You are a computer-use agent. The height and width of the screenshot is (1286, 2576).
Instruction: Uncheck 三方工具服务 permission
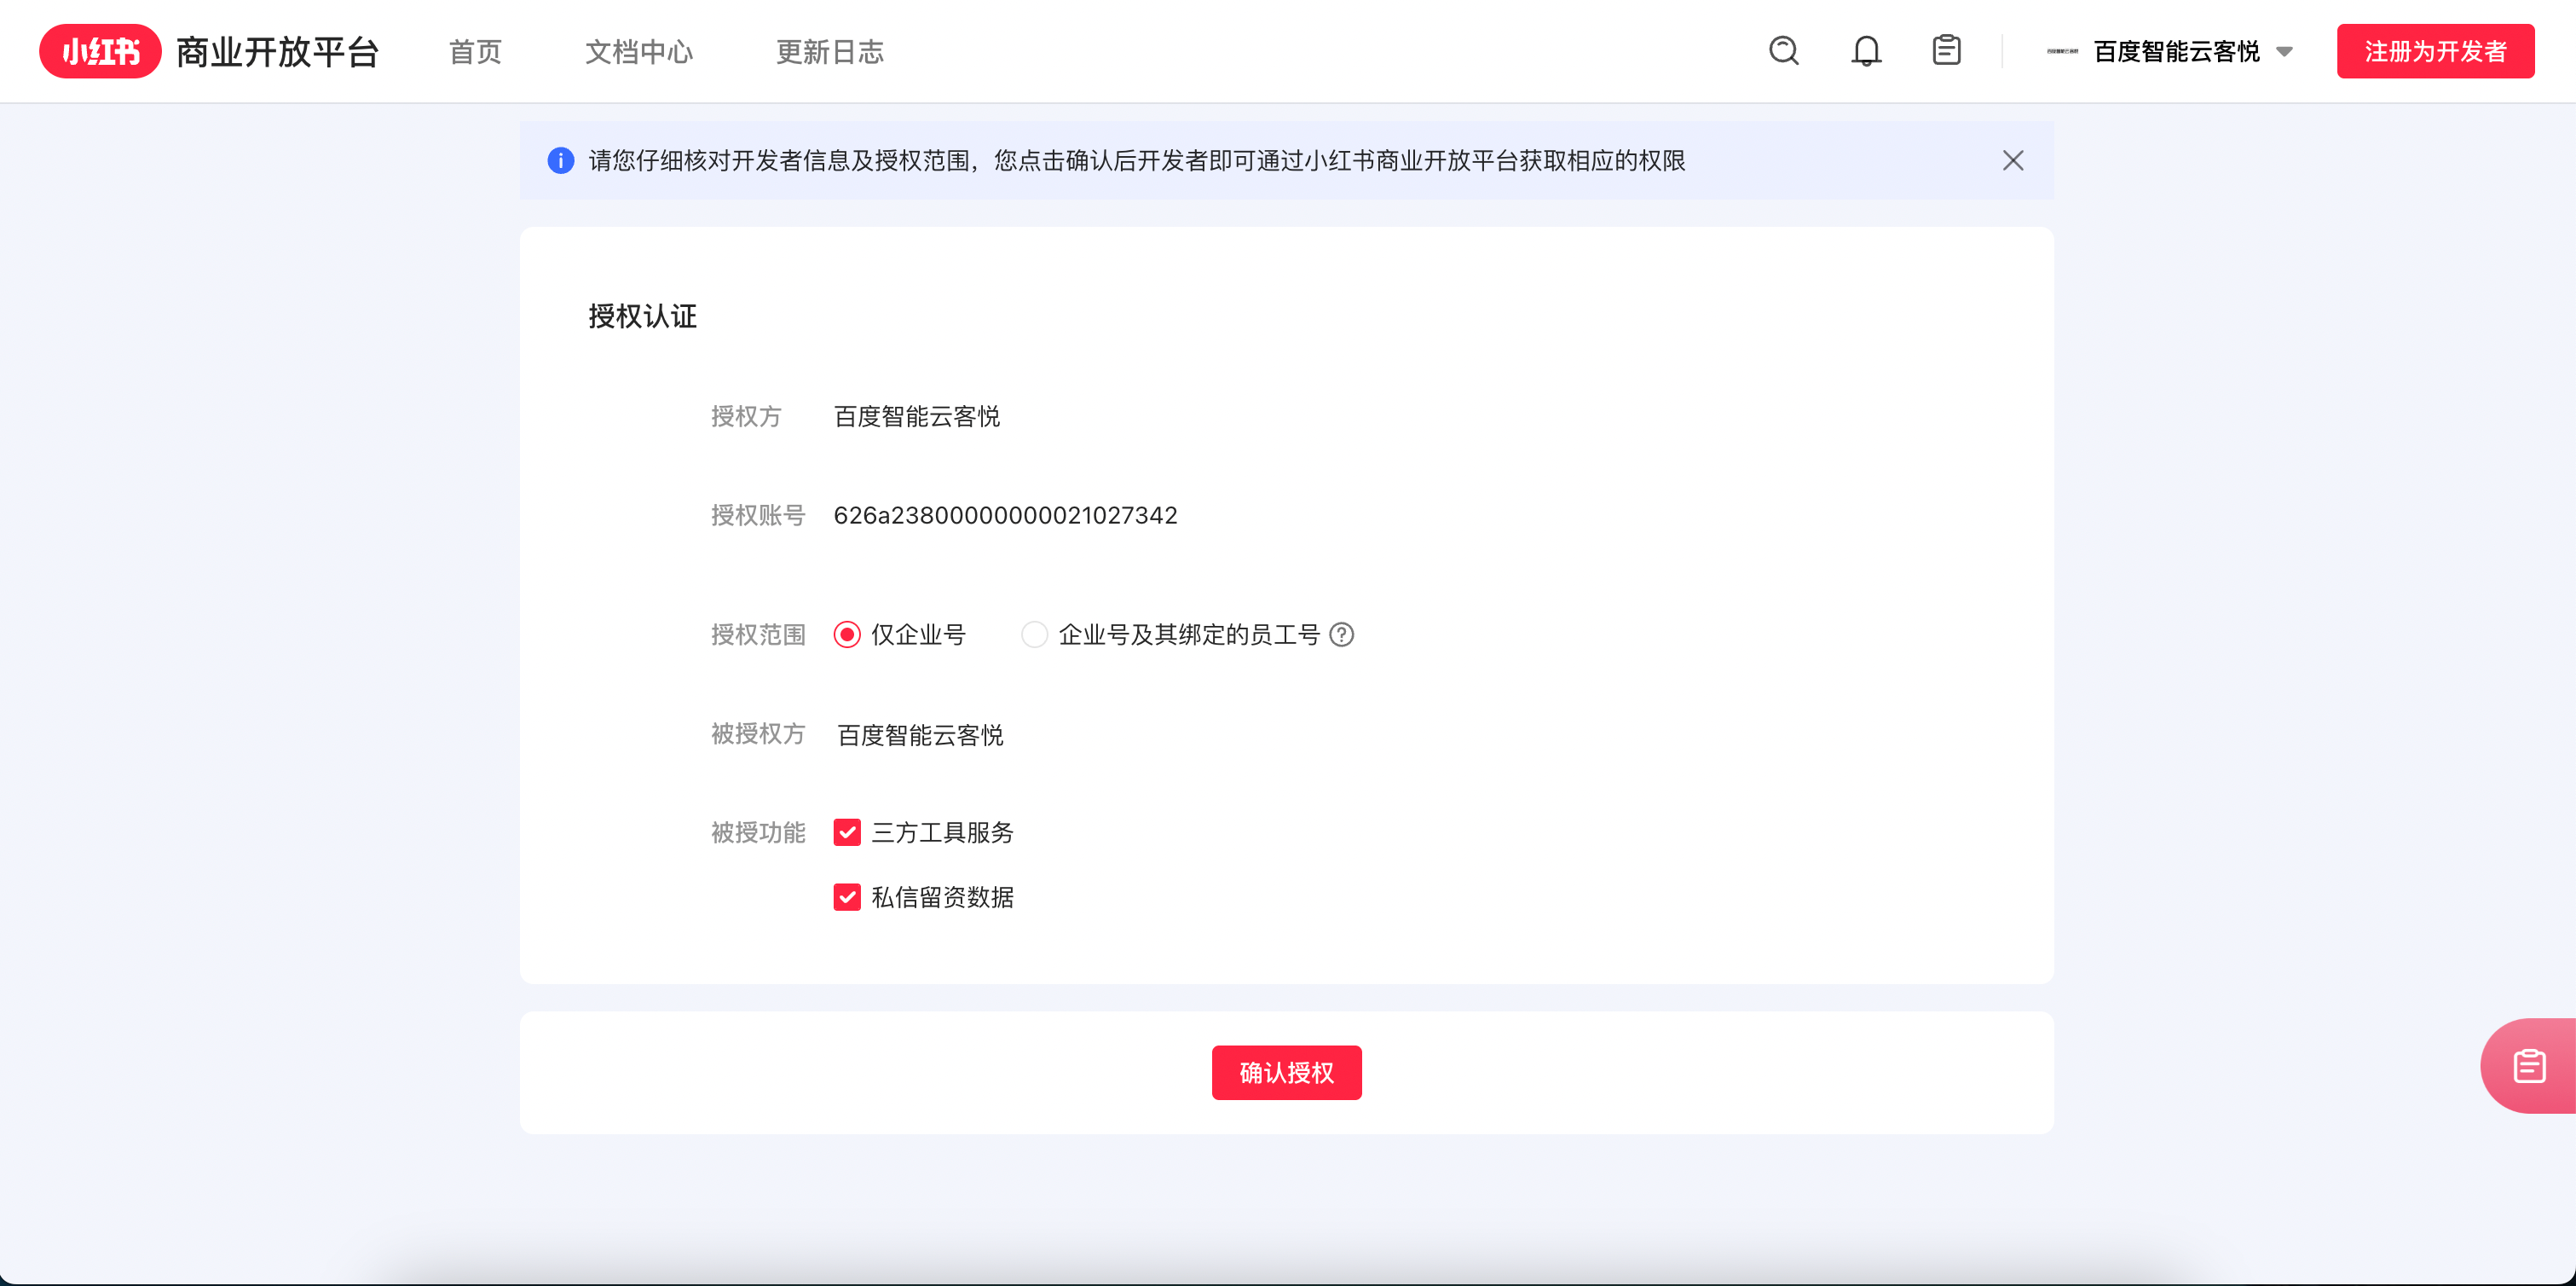tap(847, 831)
